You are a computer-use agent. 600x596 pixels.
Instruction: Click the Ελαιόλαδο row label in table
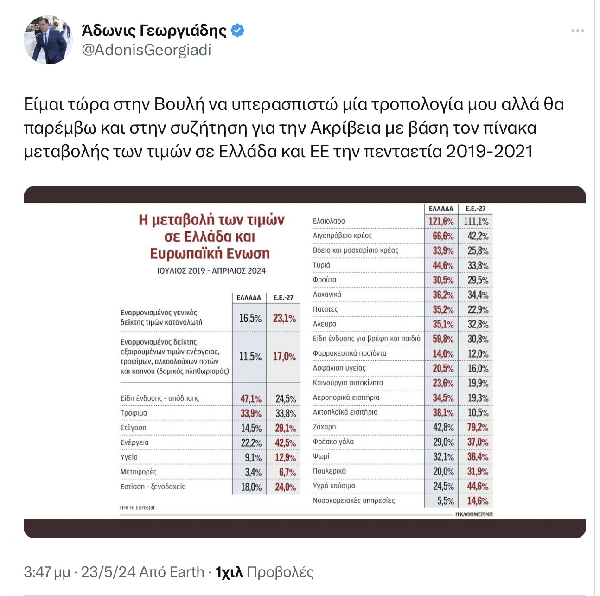coord(329,221)
